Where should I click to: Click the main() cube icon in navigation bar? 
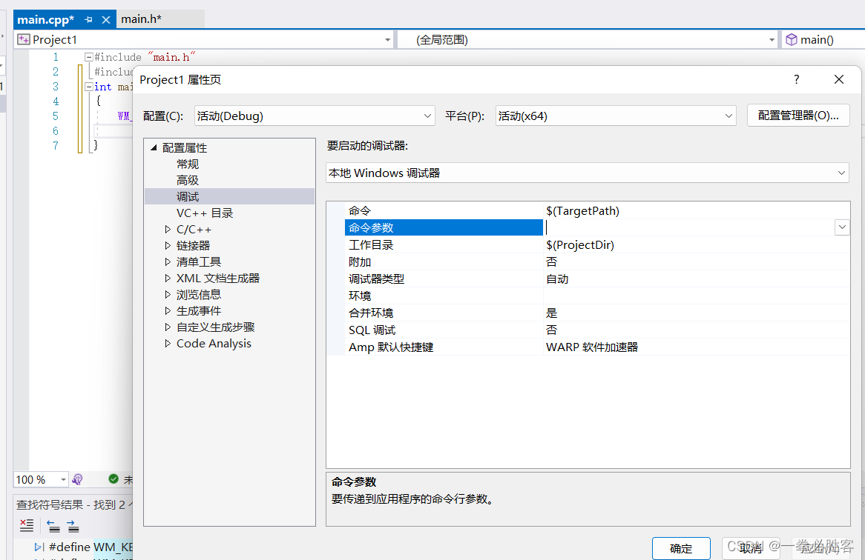click(x=791, y=39)
